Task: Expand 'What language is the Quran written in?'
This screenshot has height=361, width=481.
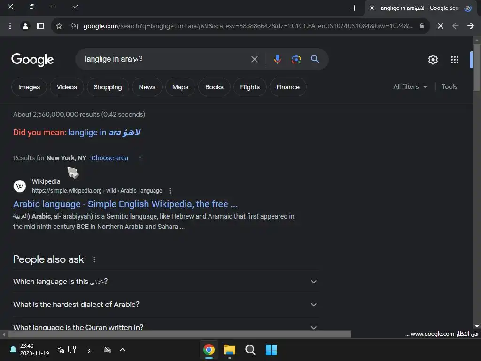Action: tap(166, 327)
